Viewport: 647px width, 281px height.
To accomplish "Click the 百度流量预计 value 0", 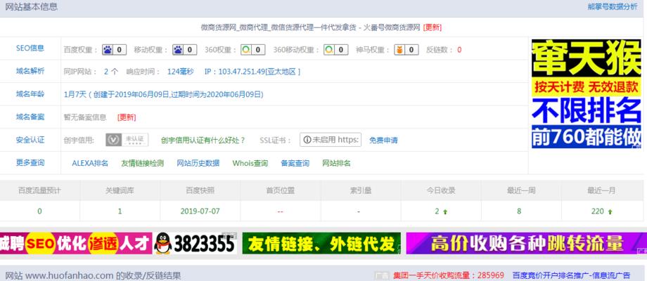I will tap(39, 211).
